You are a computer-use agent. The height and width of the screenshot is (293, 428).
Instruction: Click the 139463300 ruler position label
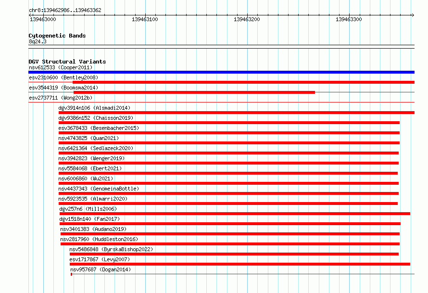point(349,19)
